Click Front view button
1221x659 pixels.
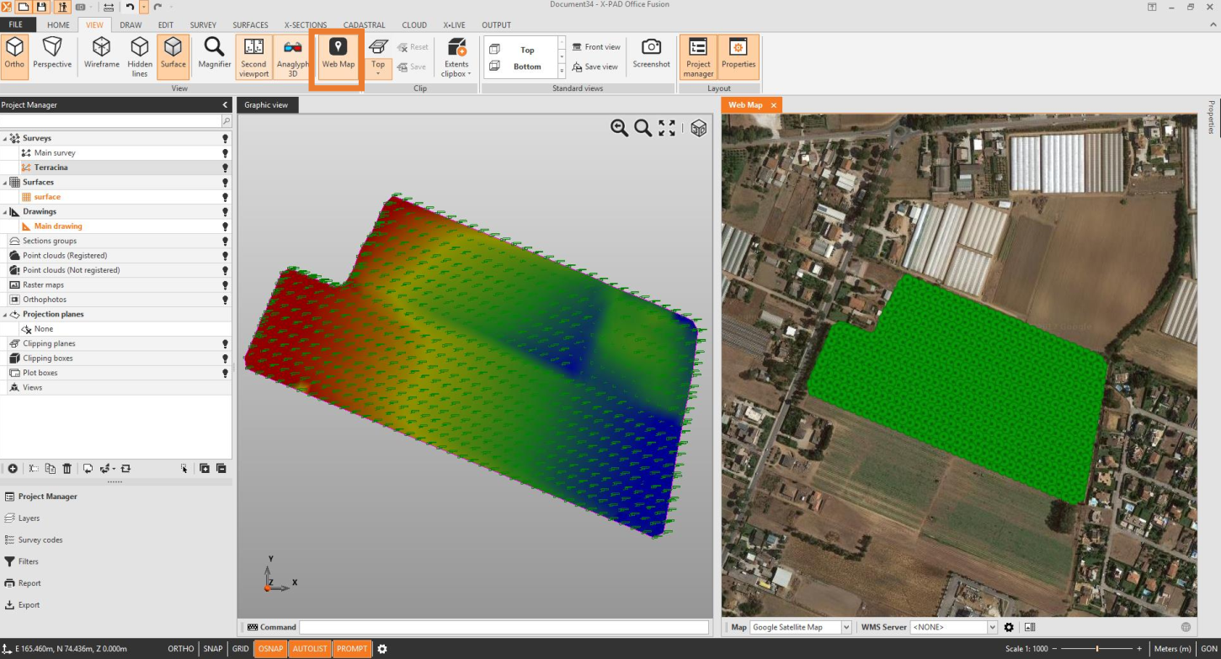point(596,47)
